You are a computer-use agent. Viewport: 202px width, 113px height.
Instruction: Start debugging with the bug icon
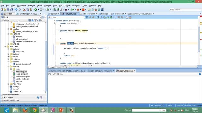[78, 10]
